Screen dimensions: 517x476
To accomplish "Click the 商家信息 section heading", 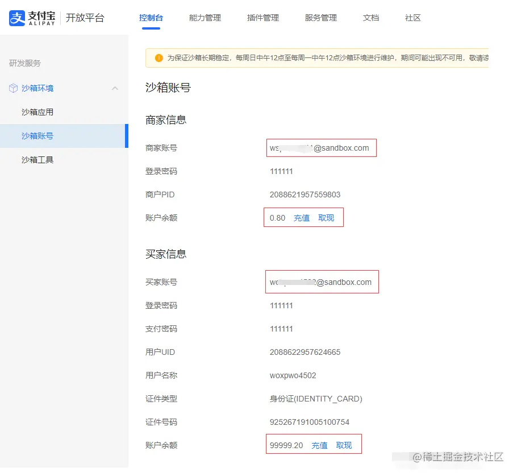I will 166,120.
